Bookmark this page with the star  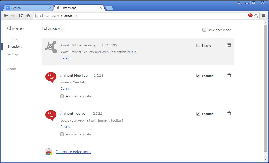[256, 16]
